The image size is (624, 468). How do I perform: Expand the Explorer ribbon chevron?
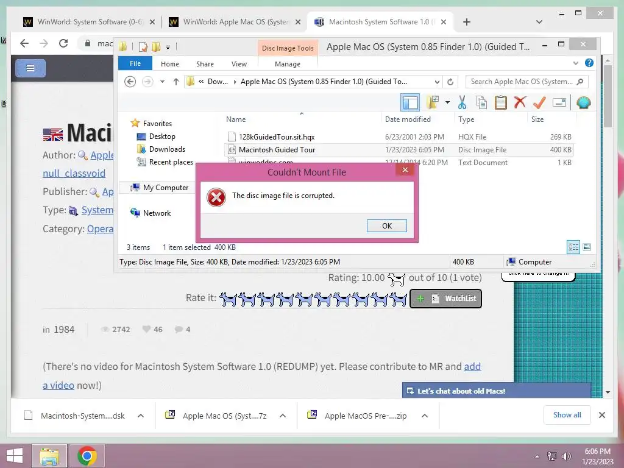pos(575,63)
